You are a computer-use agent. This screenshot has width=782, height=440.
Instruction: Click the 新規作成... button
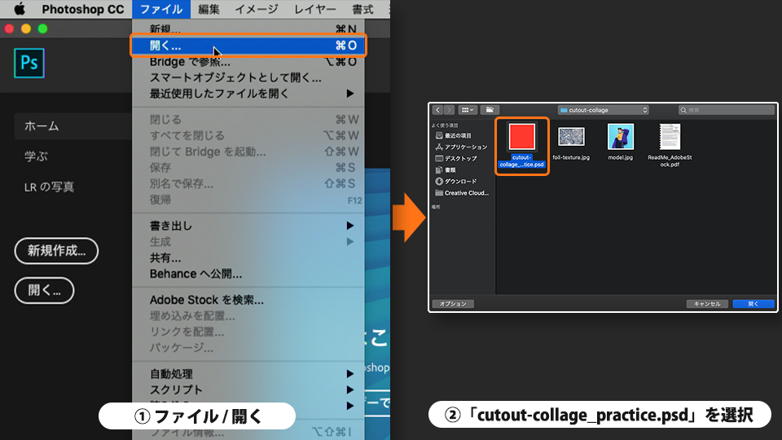tap(56, 251)
